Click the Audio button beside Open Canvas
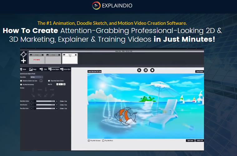Viewport: 237px width, 156px height. pyautogui.click(x=200, y=140)
